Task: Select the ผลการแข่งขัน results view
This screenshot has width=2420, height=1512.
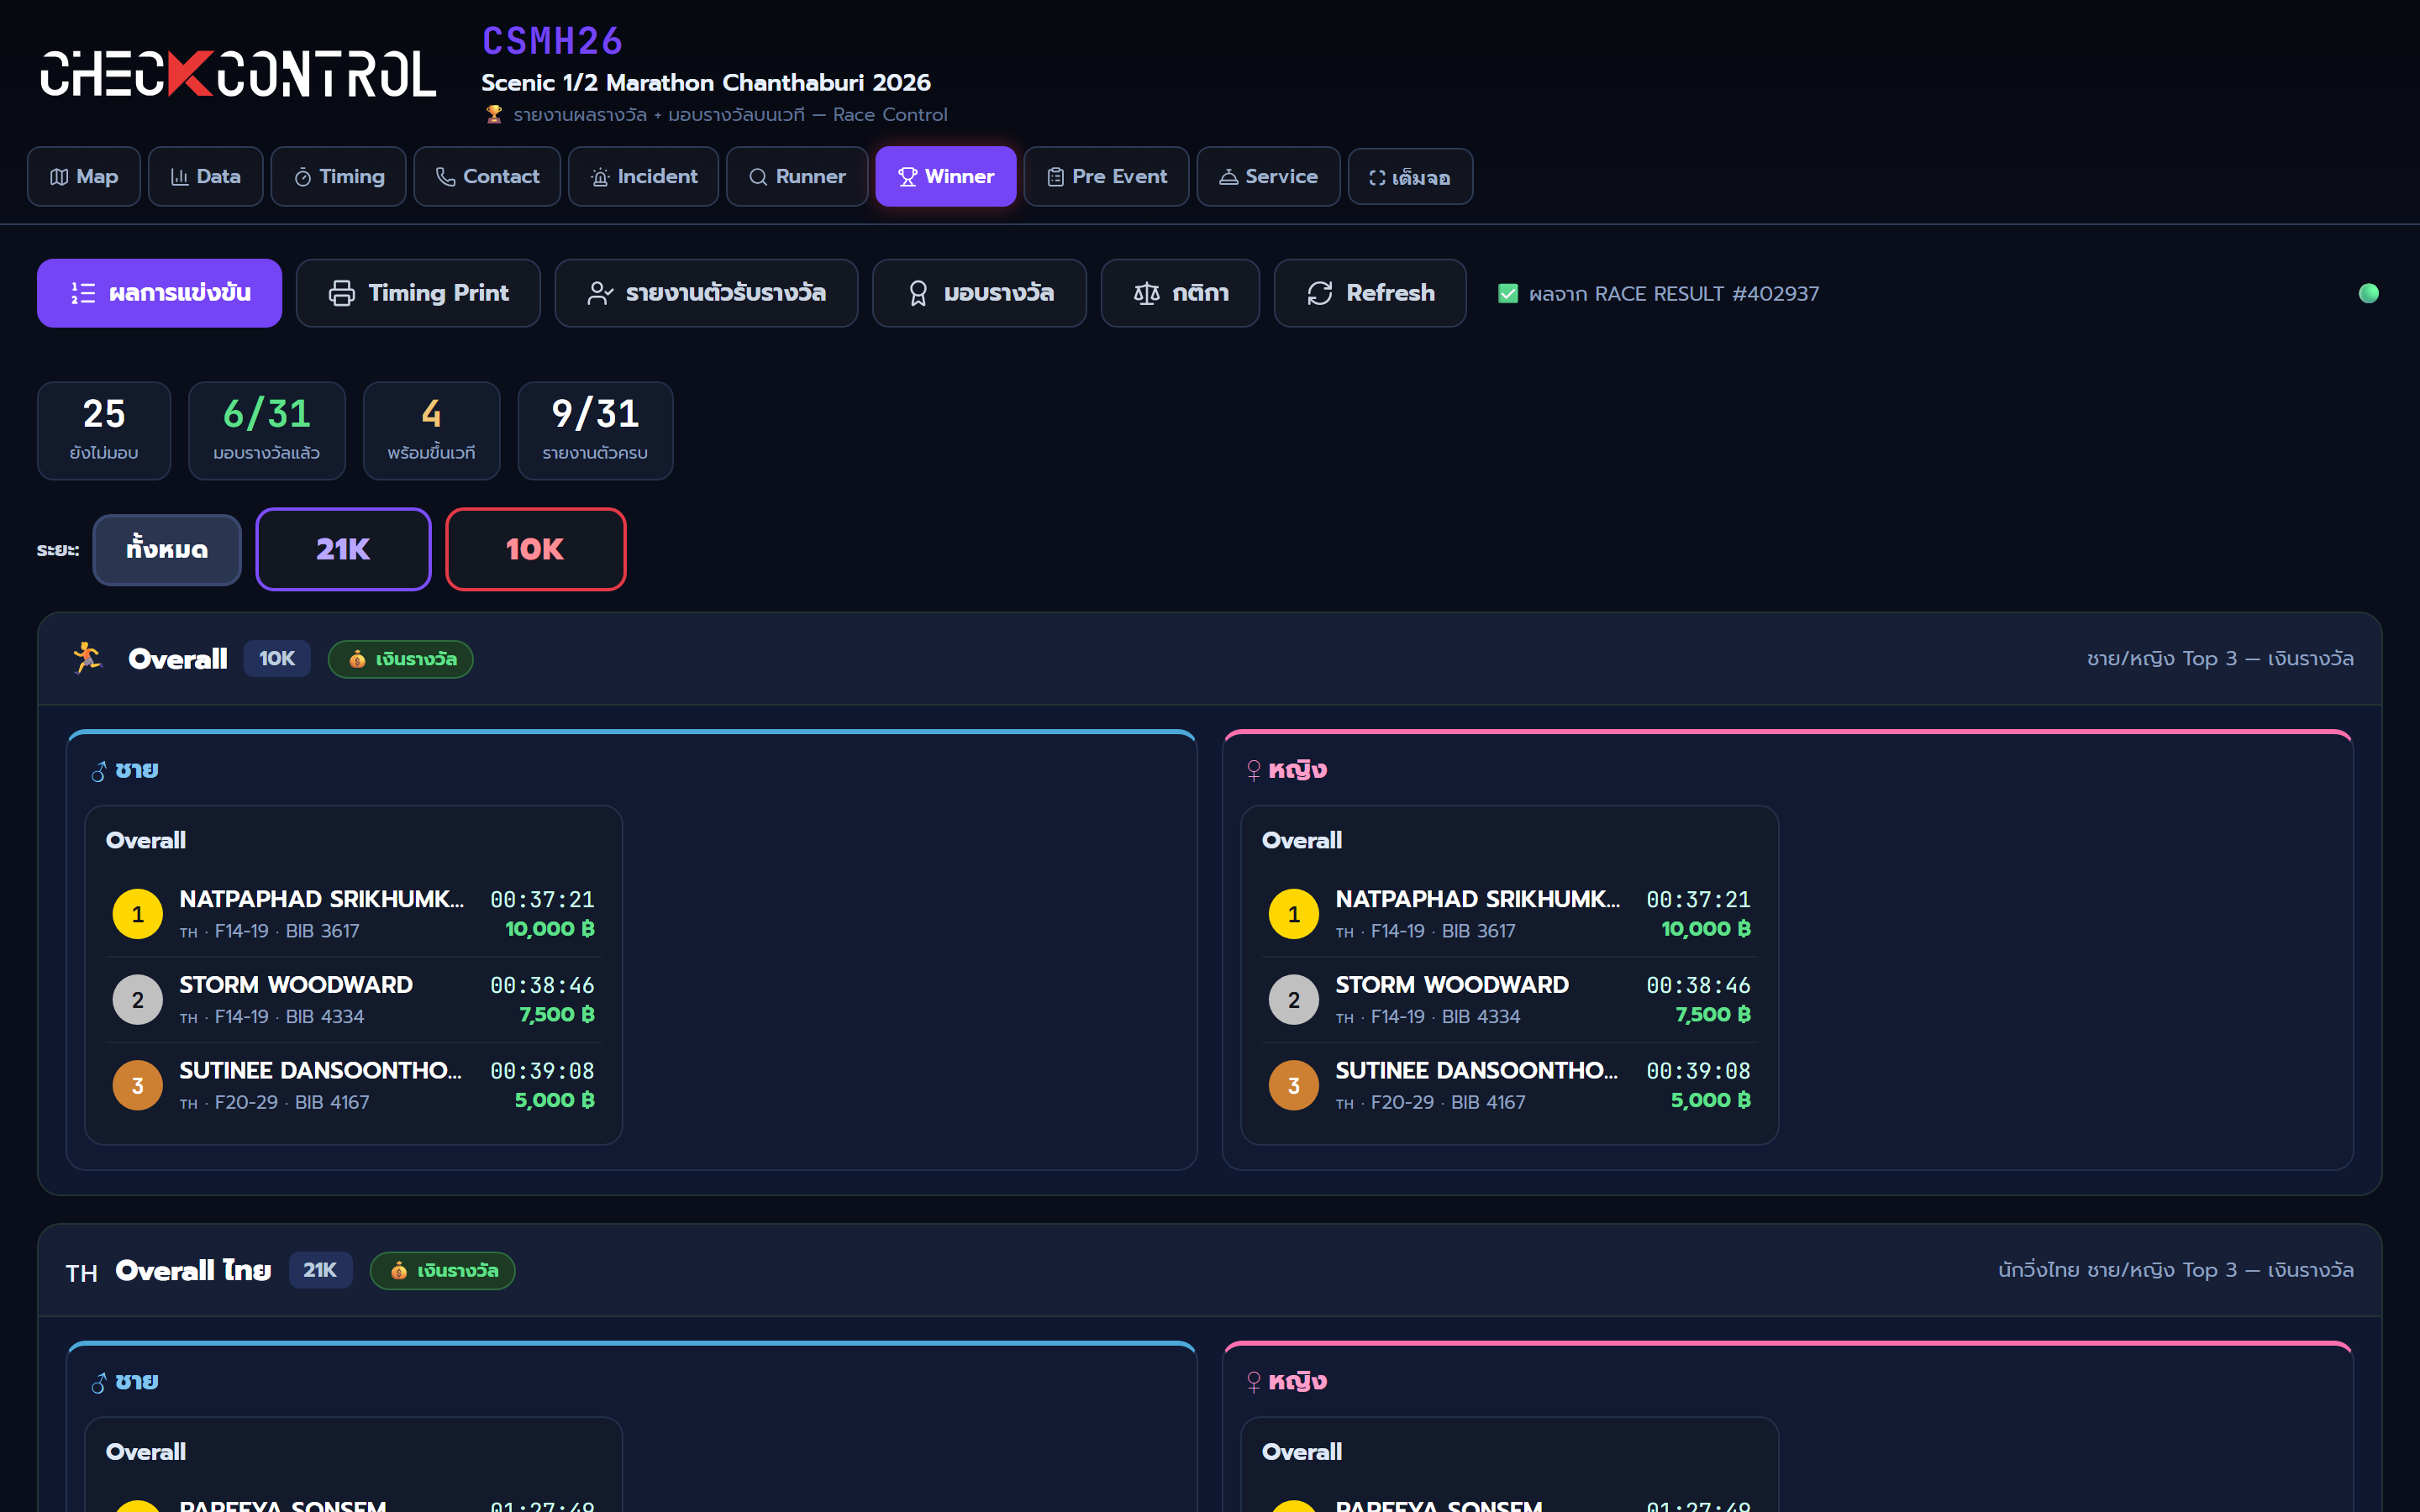Action: [x=159, y=293]
